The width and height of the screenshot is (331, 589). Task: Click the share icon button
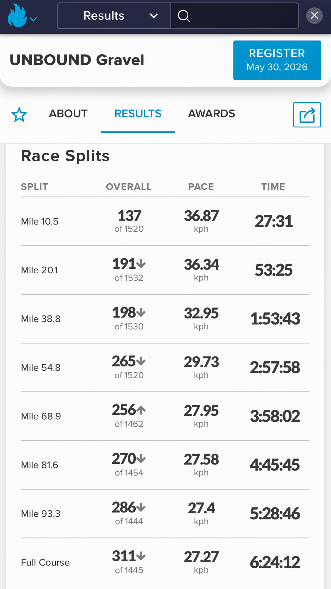(x=307, y=115)
